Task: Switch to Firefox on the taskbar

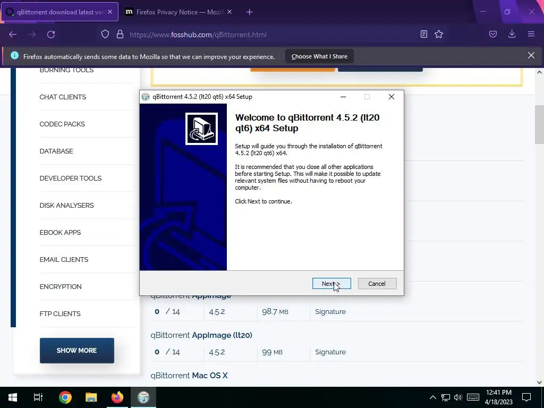Action: click(117, 397)
